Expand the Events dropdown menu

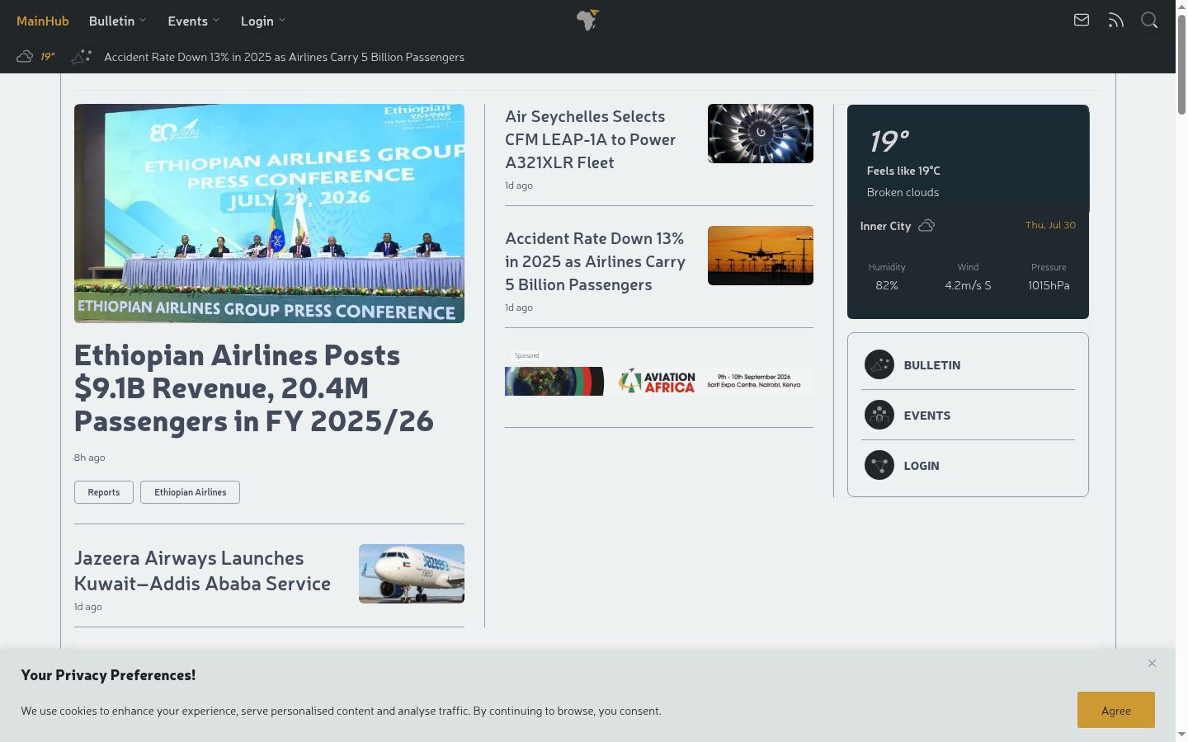194,21
